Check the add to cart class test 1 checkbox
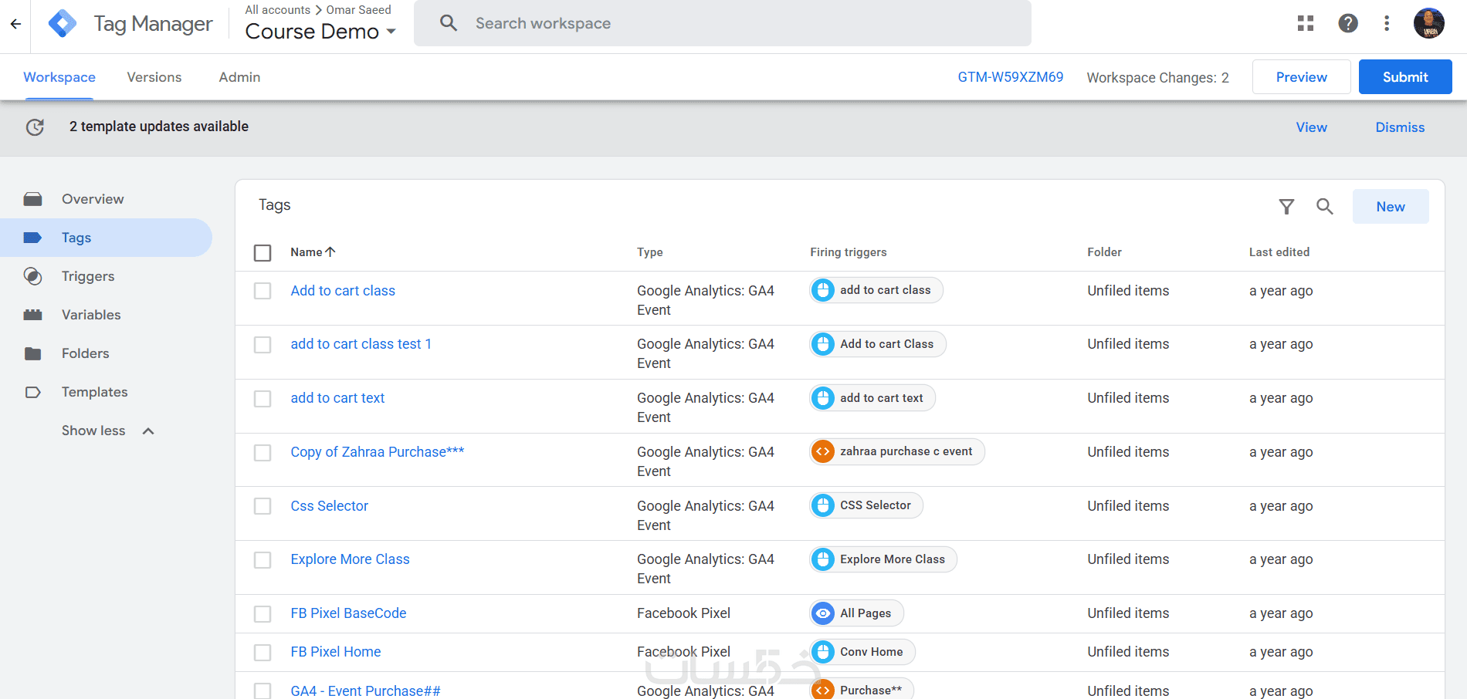1467x699 pixels. point(263,344)
